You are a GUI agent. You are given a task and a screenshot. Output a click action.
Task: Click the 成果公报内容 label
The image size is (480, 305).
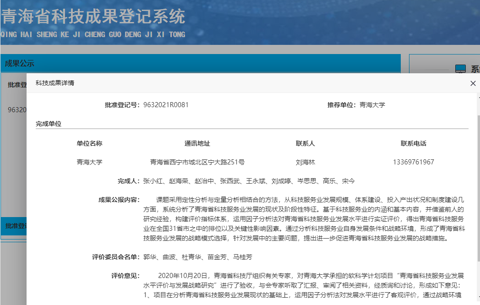(x=119, y=200)
